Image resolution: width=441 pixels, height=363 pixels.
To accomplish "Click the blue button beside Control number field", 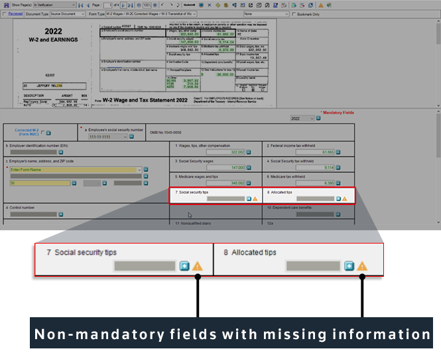I will [x=61, y=214].
